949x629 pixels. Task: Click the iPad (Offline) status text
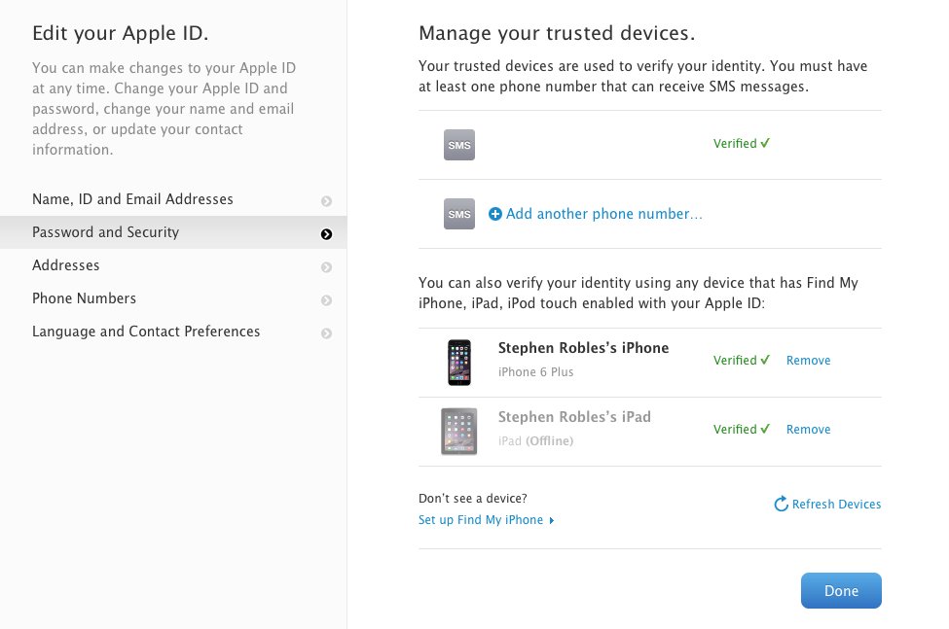point(535,441)
